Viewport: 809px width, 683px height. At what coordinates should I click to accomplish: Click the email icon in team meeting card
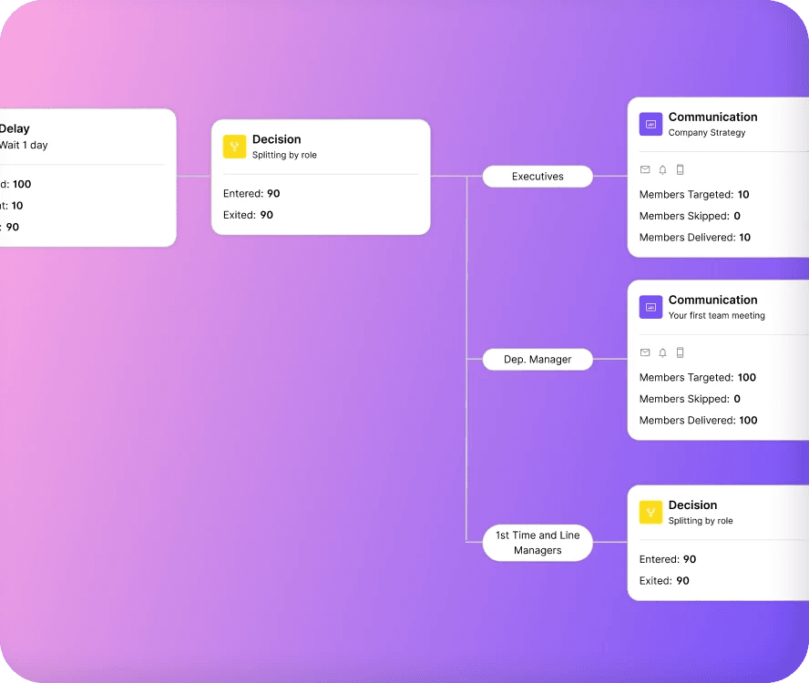tap(645, 352)
